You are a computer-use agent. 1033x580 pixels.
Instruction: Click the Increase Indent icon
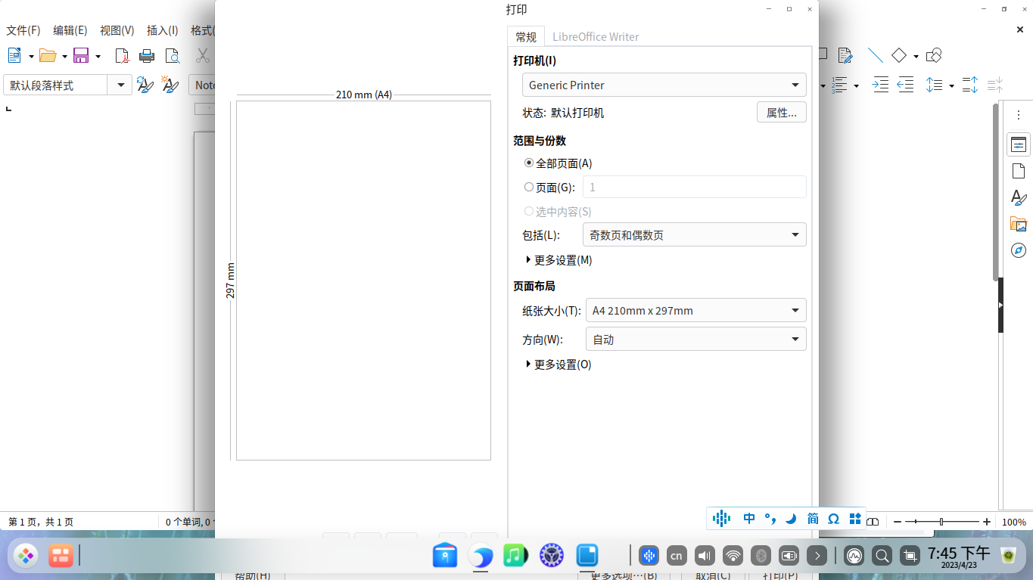880,85
